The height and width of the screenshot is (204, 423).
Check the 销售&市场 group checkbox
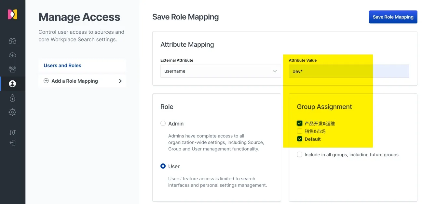[300, 131]
